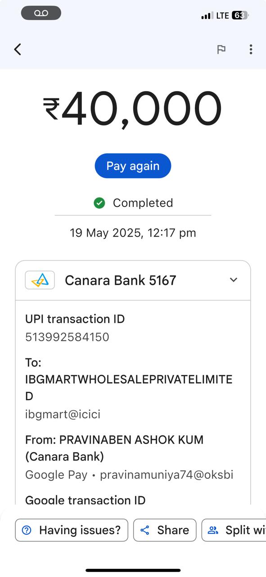This screenshot has width=266, height=577.
Task: Tap the voicemail indicator in status bar
Action: [x=41, y=13]
